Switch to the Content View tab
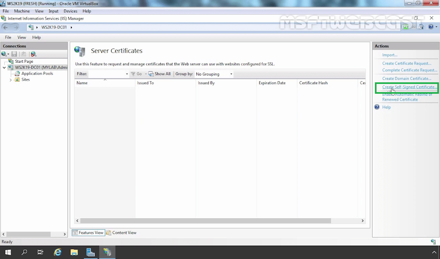The height and width of the screenshot is (259, 440). [x=121, y=233]
